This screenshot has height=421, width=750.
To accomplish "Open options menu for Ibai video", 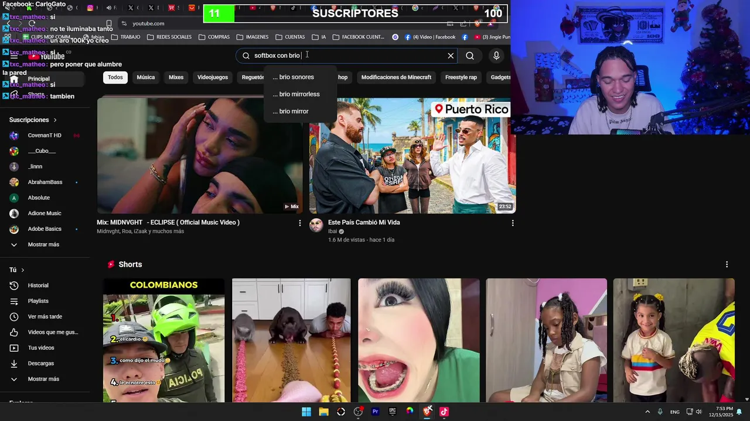I will 513,223.
